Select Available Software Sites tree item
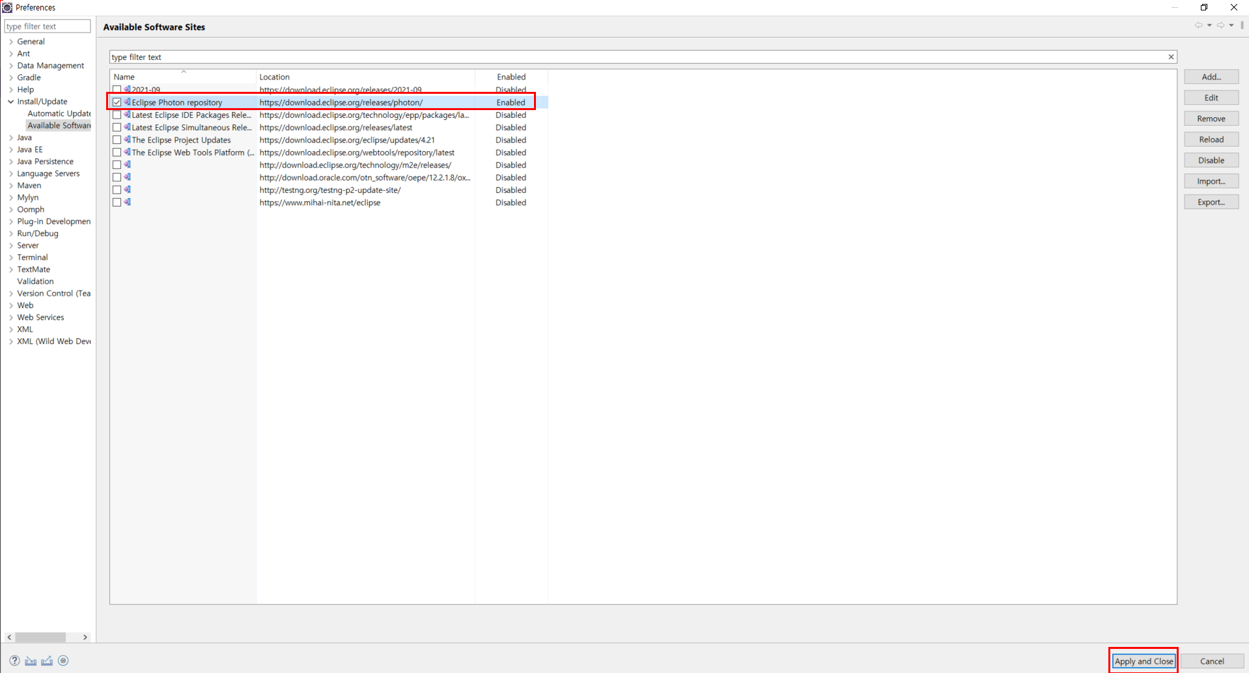Screen dimensions: 1249x673 (59, 126)
